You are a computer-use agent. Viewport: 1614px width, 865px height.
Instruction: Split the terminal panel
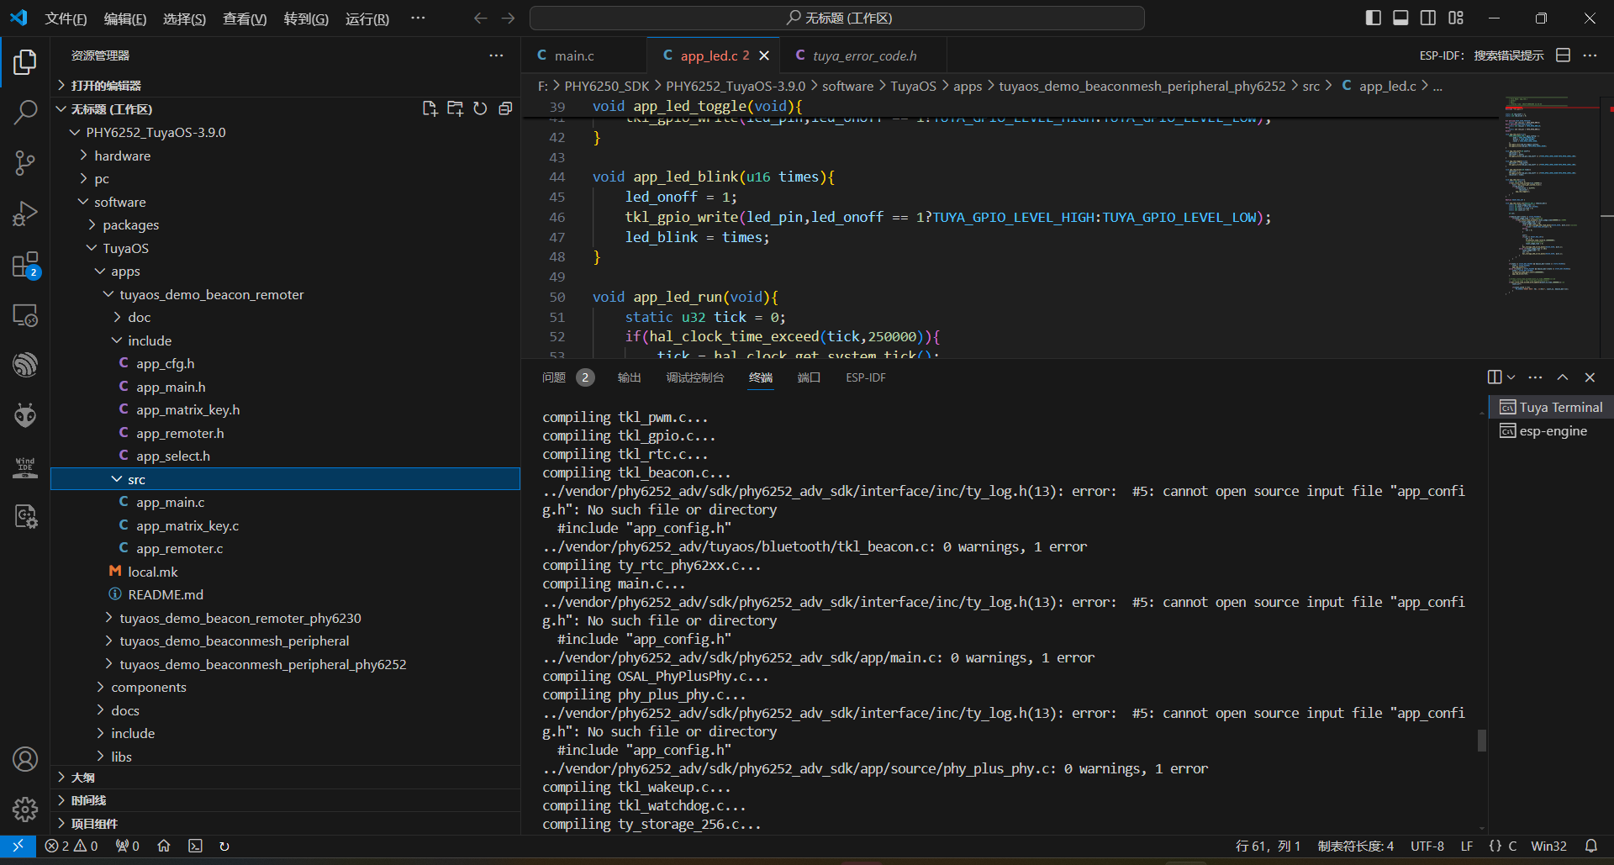tap(1495, 377)
